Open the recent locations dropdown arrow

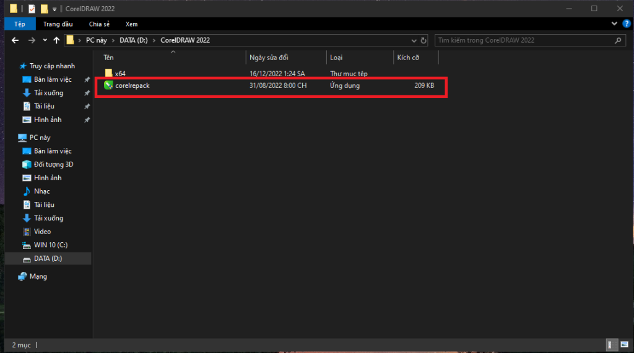click(x=45, y=40)
